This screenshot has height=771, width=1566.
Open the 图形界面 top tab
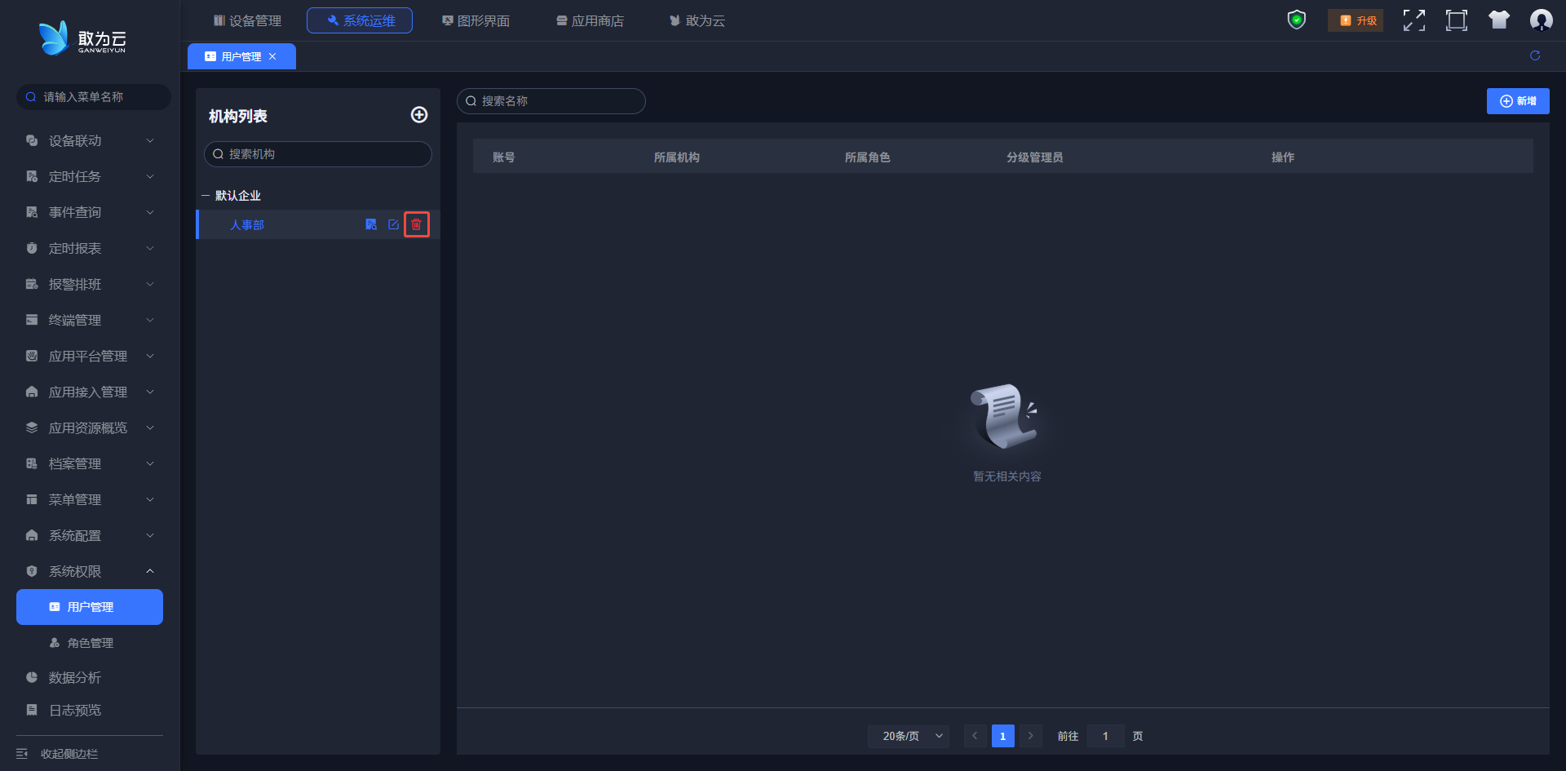pos(476,20)
